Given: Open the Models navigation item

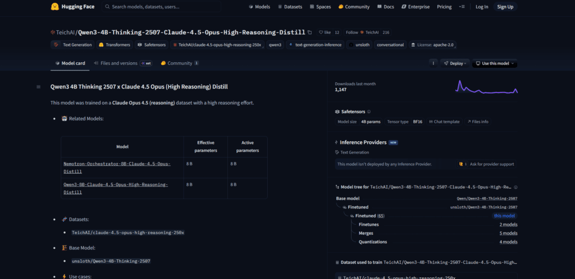Looking at the screenshot, I should click(x=259, y=7).
